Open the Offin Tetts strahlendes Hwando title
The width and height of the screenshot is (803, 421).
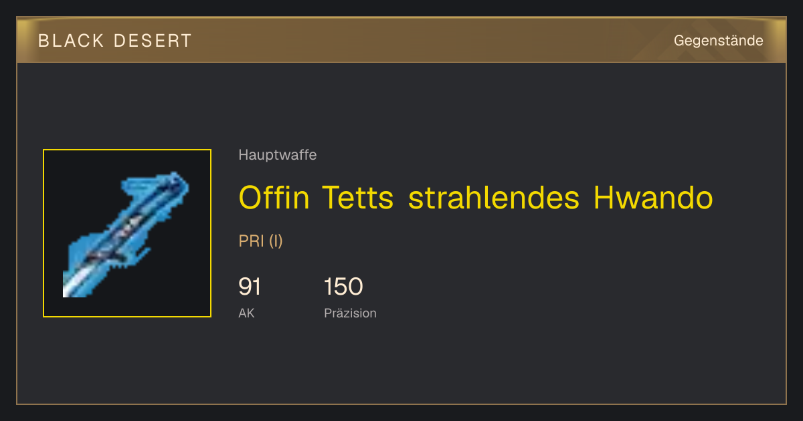[x=476, y=197]
